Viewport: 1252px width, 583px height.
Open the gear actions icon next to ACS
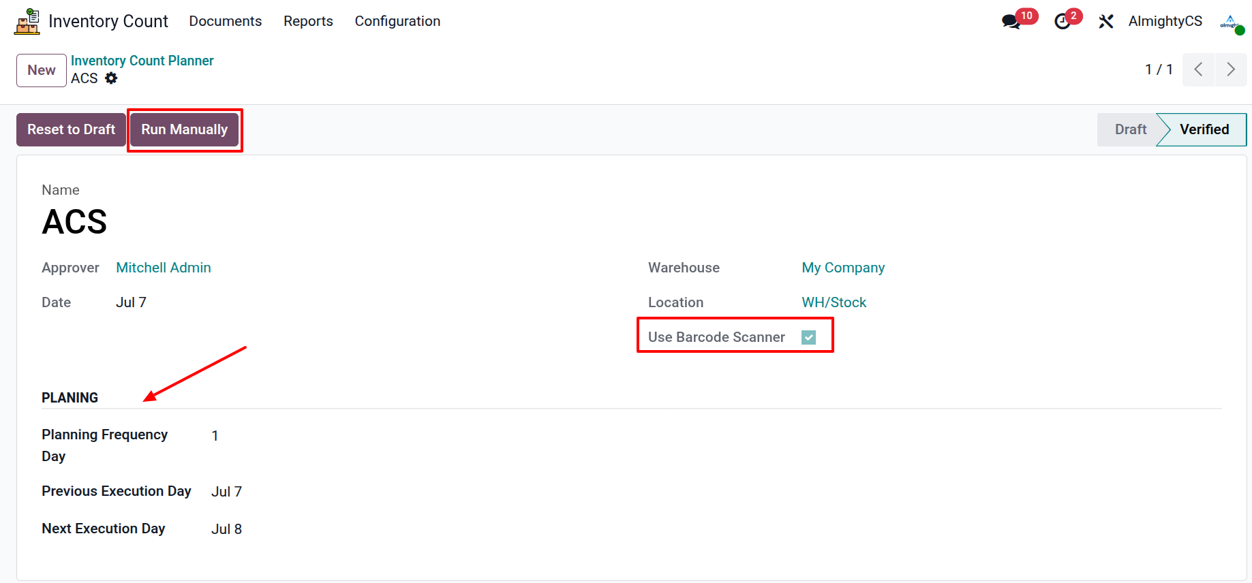111,78
